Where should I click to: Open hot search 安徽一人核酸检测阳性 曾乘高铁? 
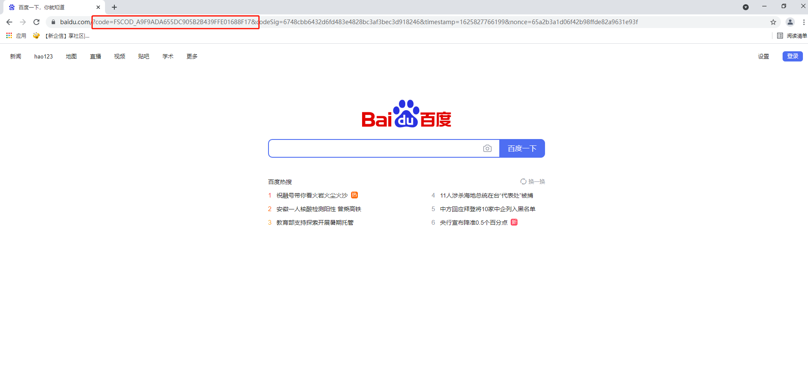[319, 209]
